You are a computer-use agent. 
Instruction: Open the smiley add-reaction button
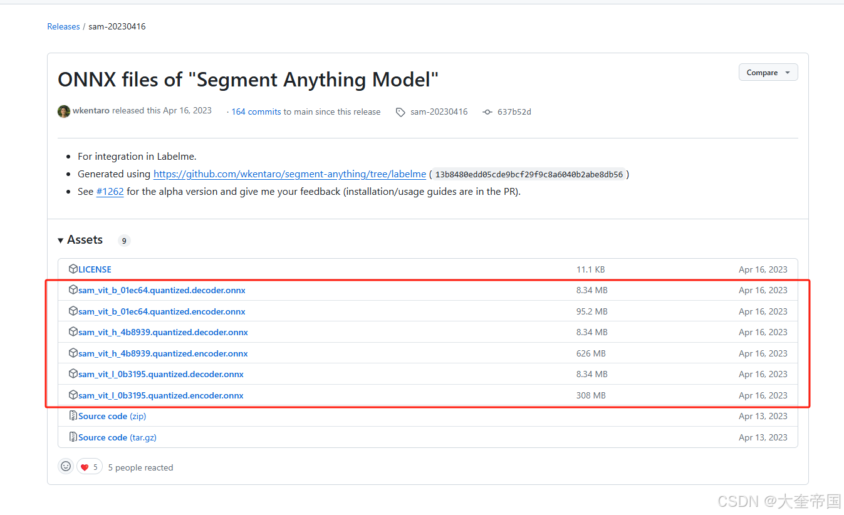point(66,467)
